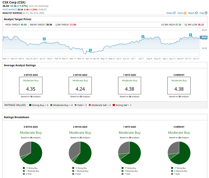Click the CSX Corp (CSX) title
This screenshot has width=209, height=178.
click(x=16, y=3)
